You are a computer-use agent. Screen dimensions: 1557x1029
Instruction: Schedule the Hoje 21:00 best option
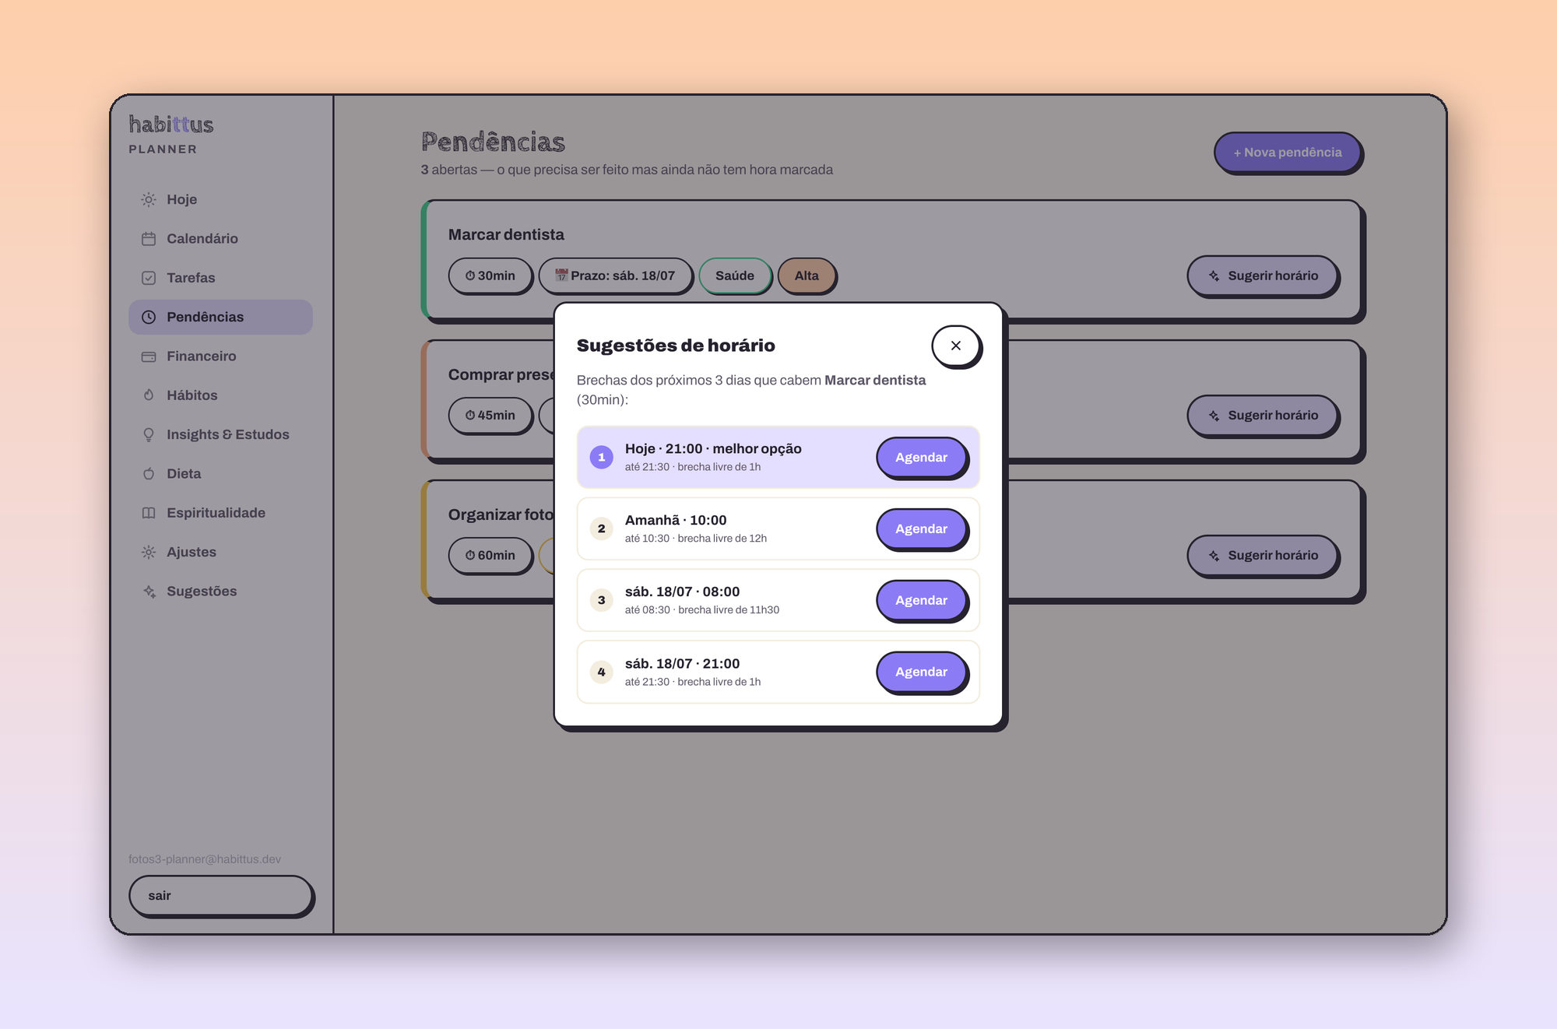click(922, 457)
